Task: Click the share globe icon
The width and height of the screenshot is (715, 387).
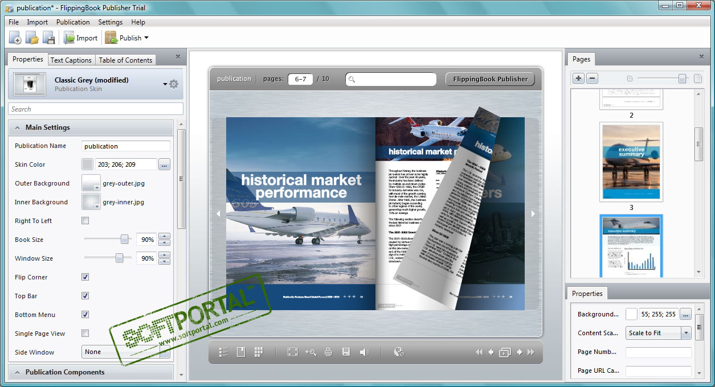Action: [399, 352]
